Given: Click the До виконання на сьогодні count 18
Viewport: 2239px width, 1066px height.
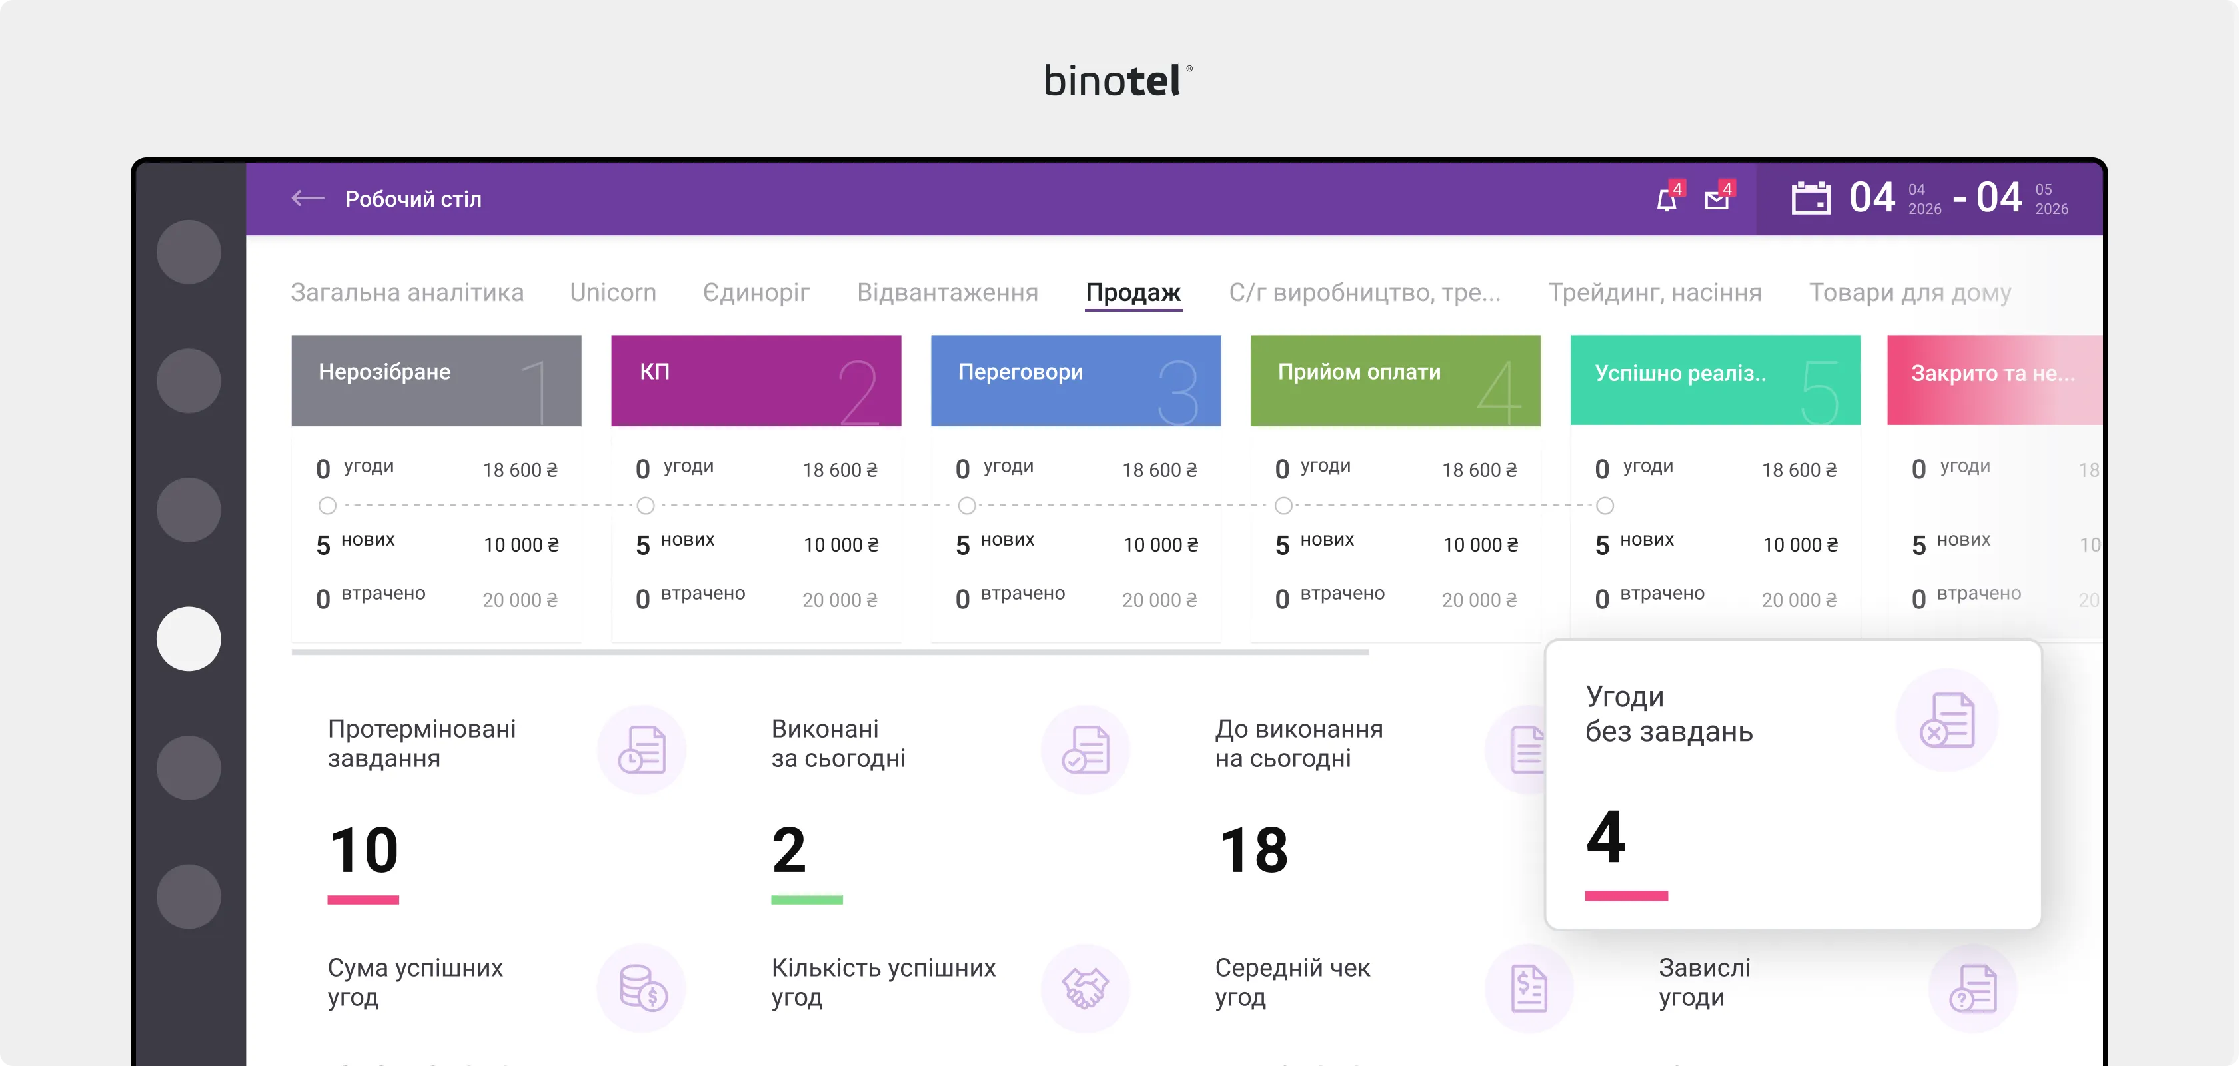Looking at the screenshot, I should pyautogui.click(x=1253, y=849).
